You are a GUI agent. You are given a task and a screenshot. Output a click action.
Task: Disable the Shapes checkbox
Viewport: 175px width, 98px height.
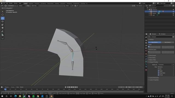158,71
